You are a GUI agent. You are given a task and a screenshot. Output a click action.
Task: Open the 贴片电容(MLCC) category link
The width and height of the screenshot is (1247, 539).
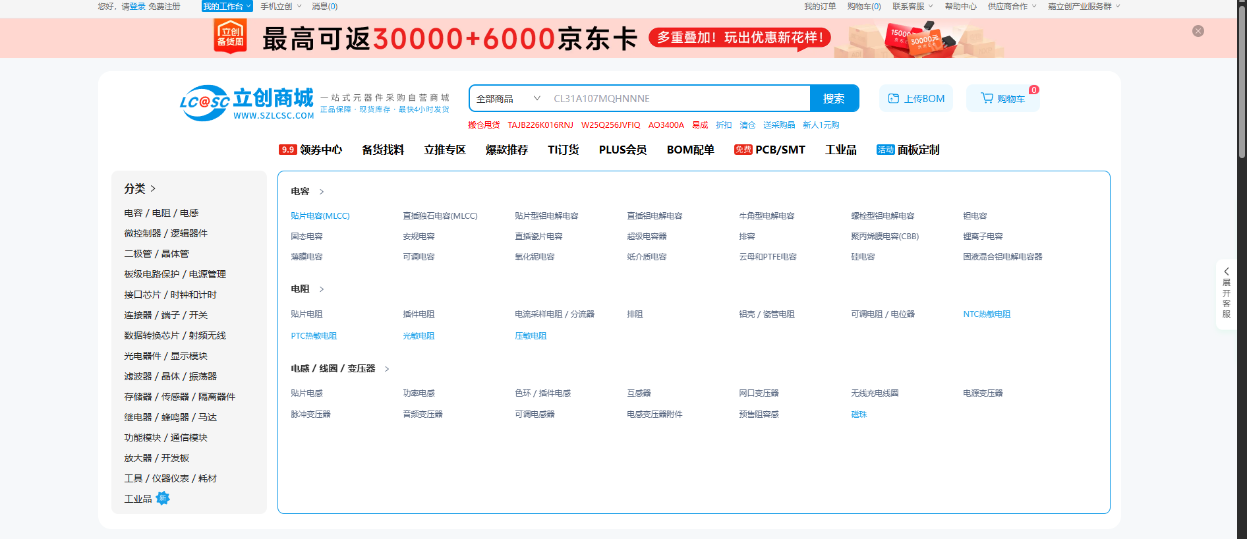[x=320, y=216]
